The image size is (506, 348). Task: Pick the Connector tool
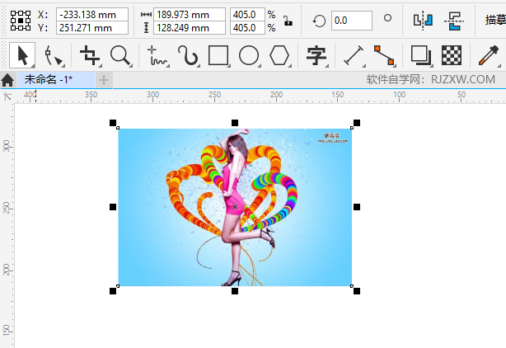pyautogui.click(x=383, y=55)
